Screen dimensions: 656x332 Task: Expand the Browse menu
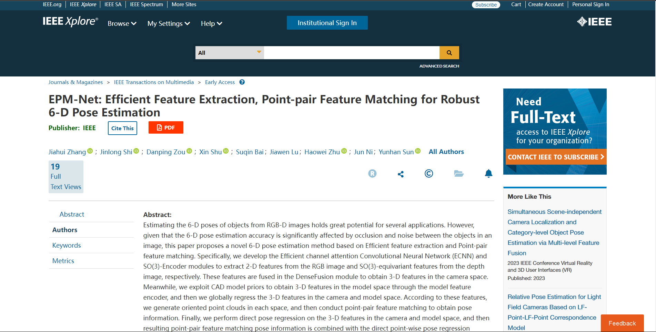tap(122, 23)
